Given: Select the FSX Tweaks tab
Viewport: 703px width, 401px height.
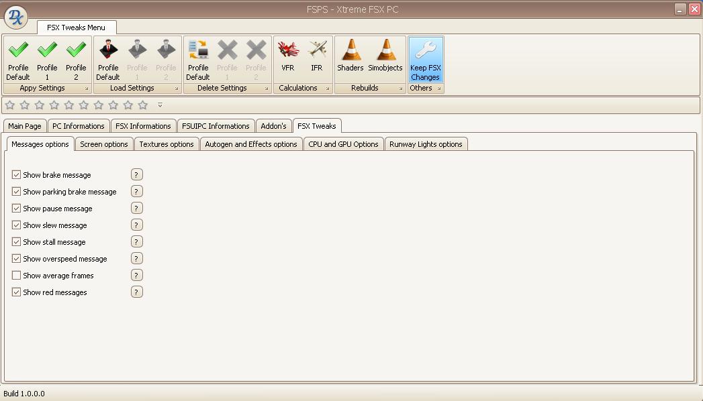Looking at the screenshot, I should click(x=317, y=126).
